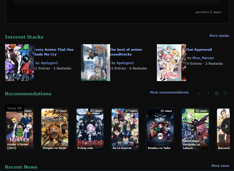This screenshot has width=234, height=171.
Task: Open the More recommendations link
Action: [169, 92]
